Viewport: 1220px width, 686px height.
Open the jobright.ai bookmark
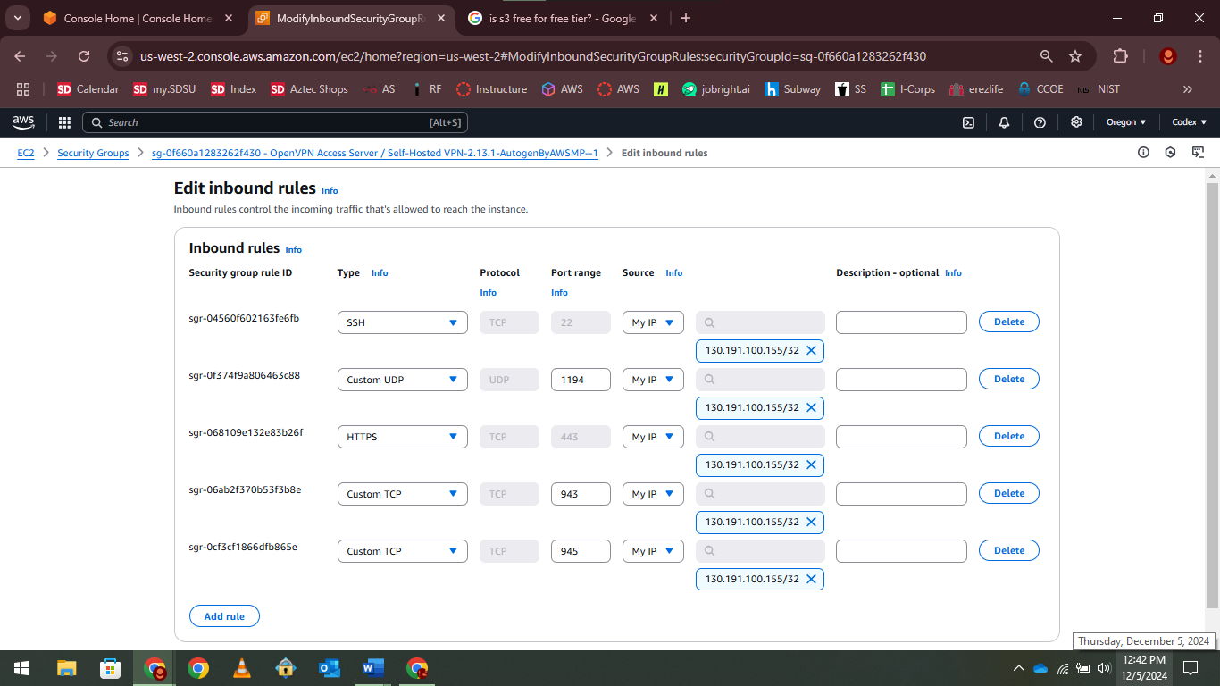click(x=715, y=89)
